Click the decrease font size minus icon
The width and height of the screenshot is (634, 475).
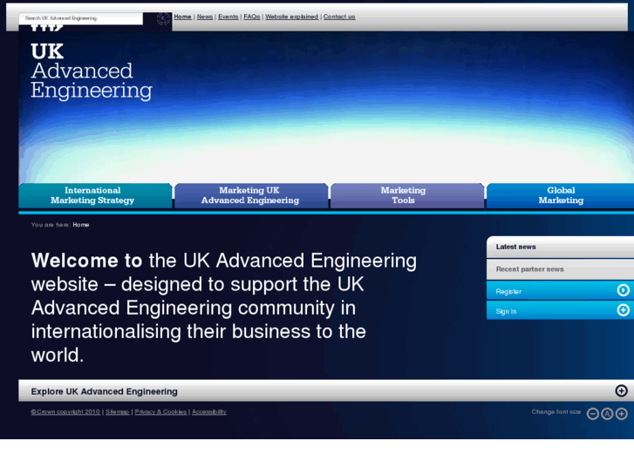click(593, 413)
